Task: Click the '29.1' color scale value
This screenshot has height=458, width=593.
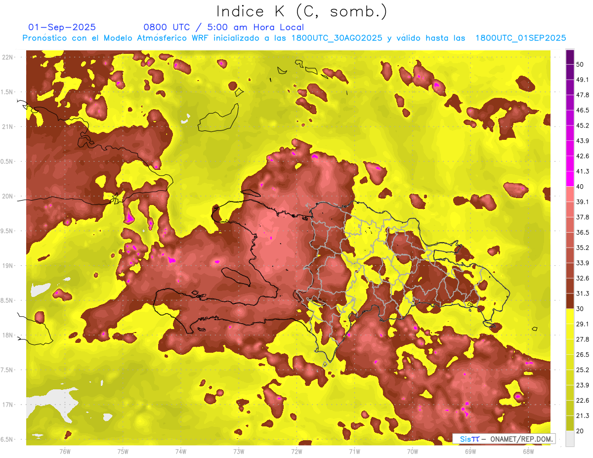Action: (x=582, y=324)
